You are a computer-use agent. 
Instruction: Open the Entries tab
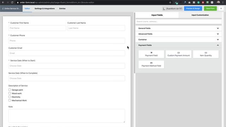(x=62, y=8)
